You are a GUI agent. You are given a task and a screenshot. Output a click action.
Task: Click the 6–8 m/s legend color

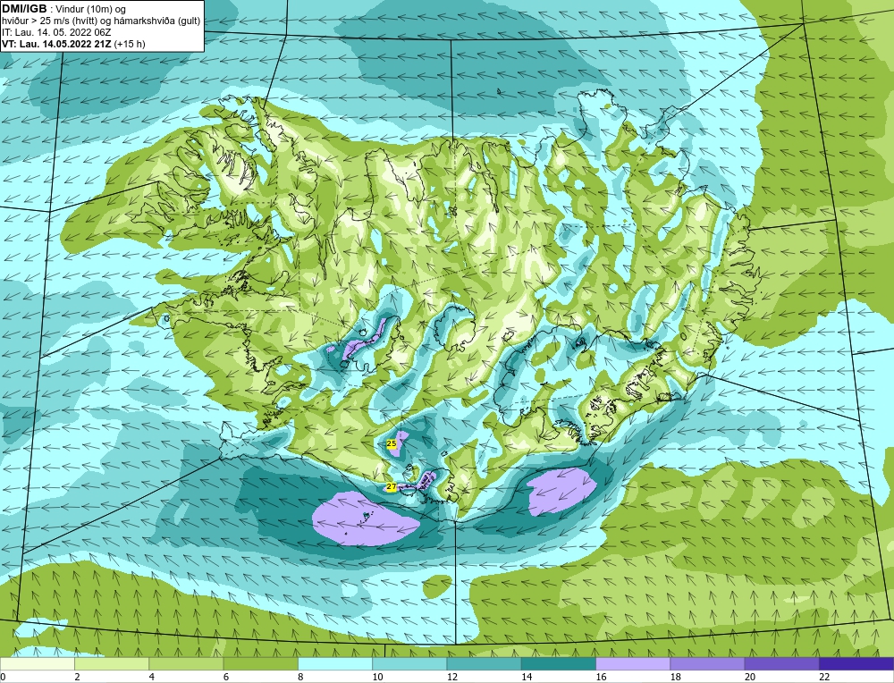point(260,664)
